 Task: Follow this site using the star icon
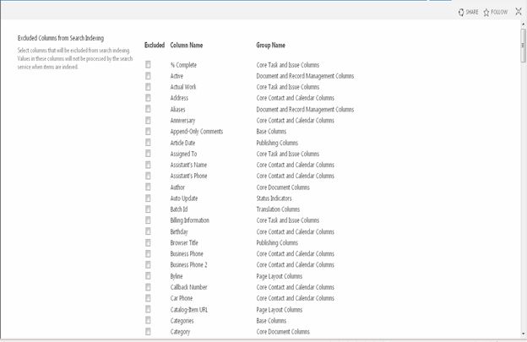point(486,12)
